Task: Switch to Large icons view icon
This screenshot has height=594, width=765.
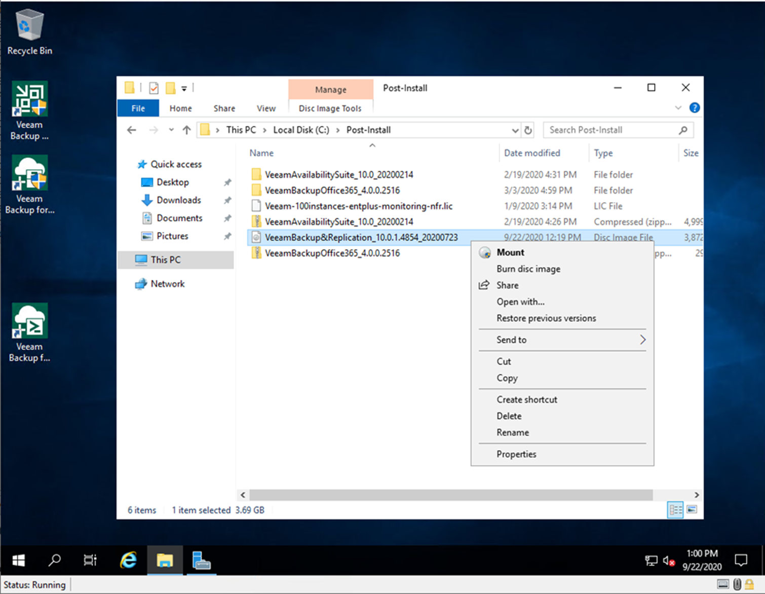Action: [692, 510]
